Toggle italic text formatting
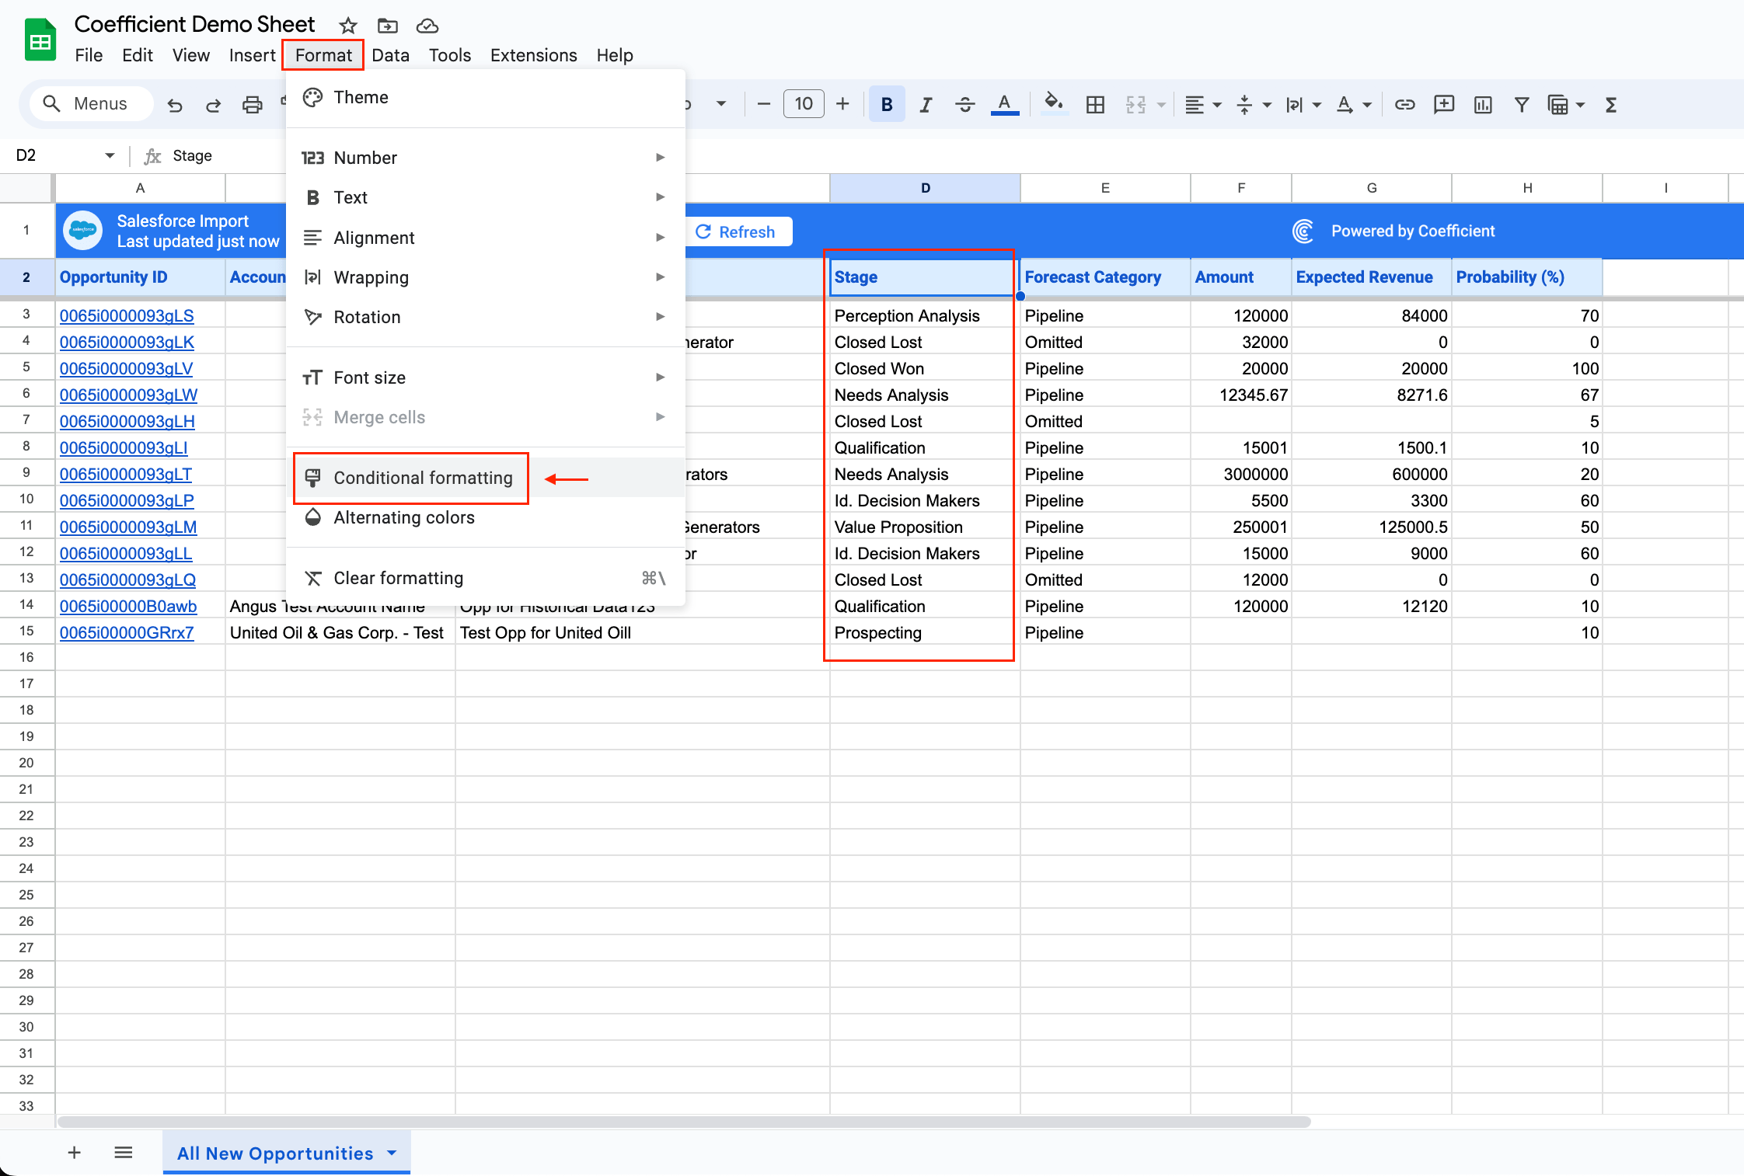 [925, 104]
